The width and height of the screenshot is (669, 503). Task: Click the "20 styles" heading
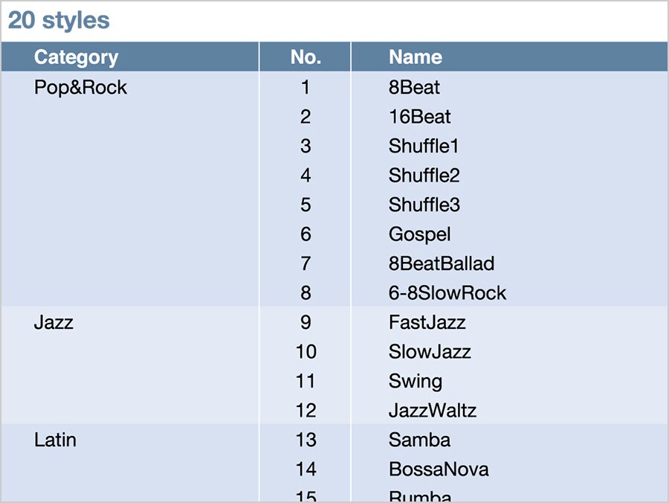click(x=59, y=21)
